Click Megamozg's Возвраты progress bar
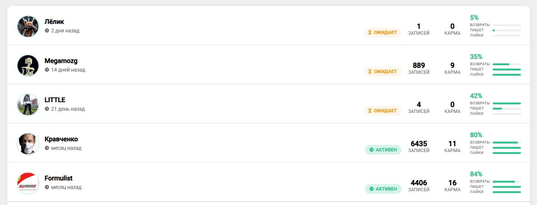Screen dimensions: 537x205 pos(507,64)
